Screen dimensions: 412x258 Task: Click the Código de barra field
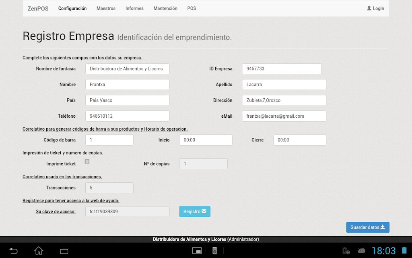[x=109, y=140]
